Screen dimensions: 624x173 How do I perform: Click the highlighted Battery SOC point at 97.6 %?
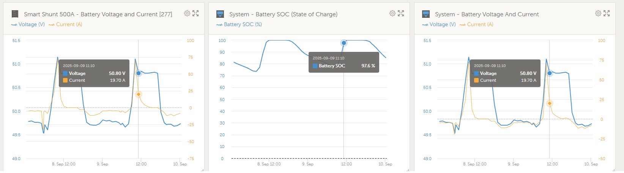(344, 43)
